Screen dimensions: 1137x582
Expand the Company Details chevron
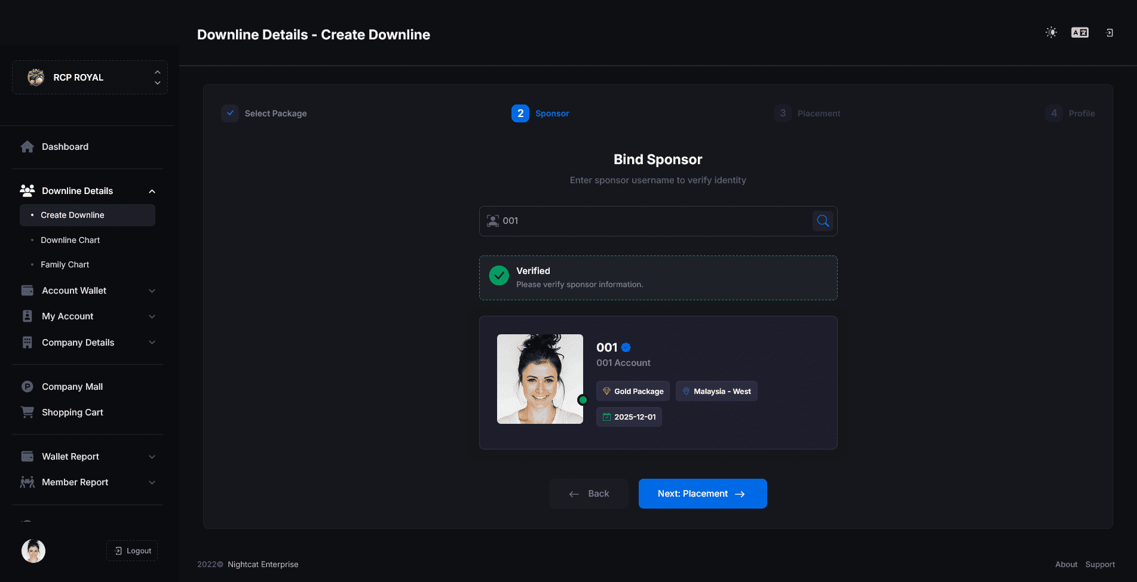[x=152, y=343]
